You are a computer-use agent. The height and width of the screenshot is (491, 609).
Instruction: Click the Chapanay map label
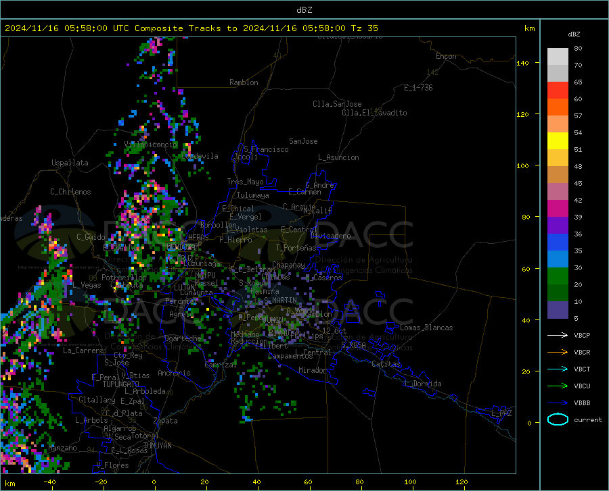tap(288, 265)
